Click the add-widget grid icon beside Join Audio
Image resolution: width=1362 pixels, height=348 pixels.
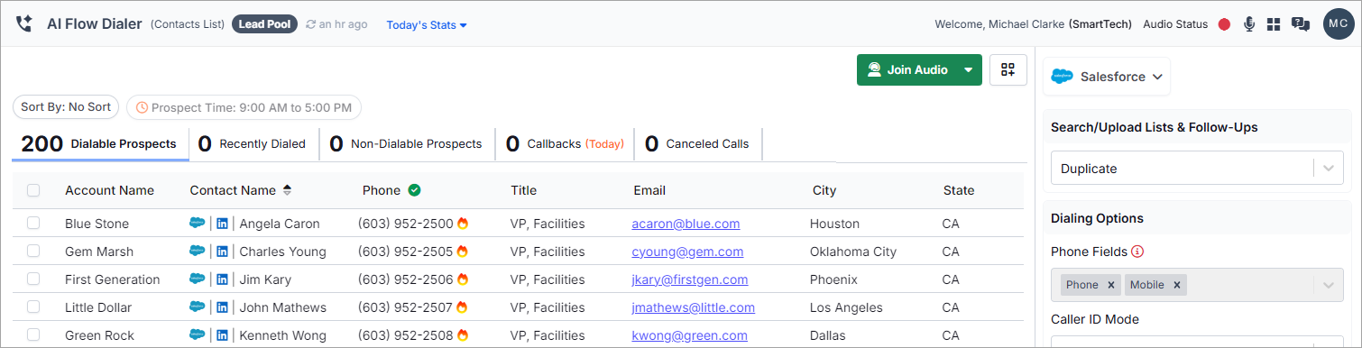pyautogui.click(x=1008, y=69)
